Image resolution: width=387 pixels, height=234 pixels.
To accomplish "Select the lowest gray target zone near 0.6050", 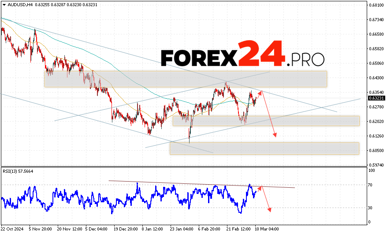I will click(x=264, y=149).
